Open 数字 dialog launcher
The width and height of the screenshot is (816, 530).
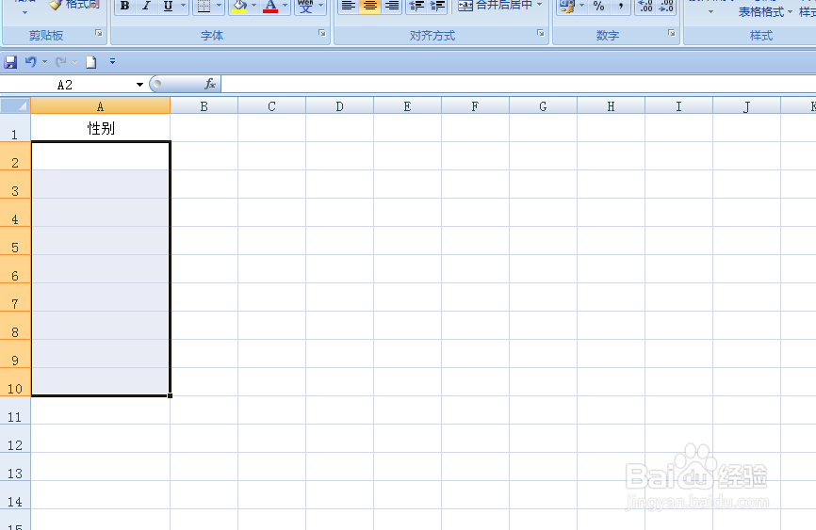(x=671, y=33)
